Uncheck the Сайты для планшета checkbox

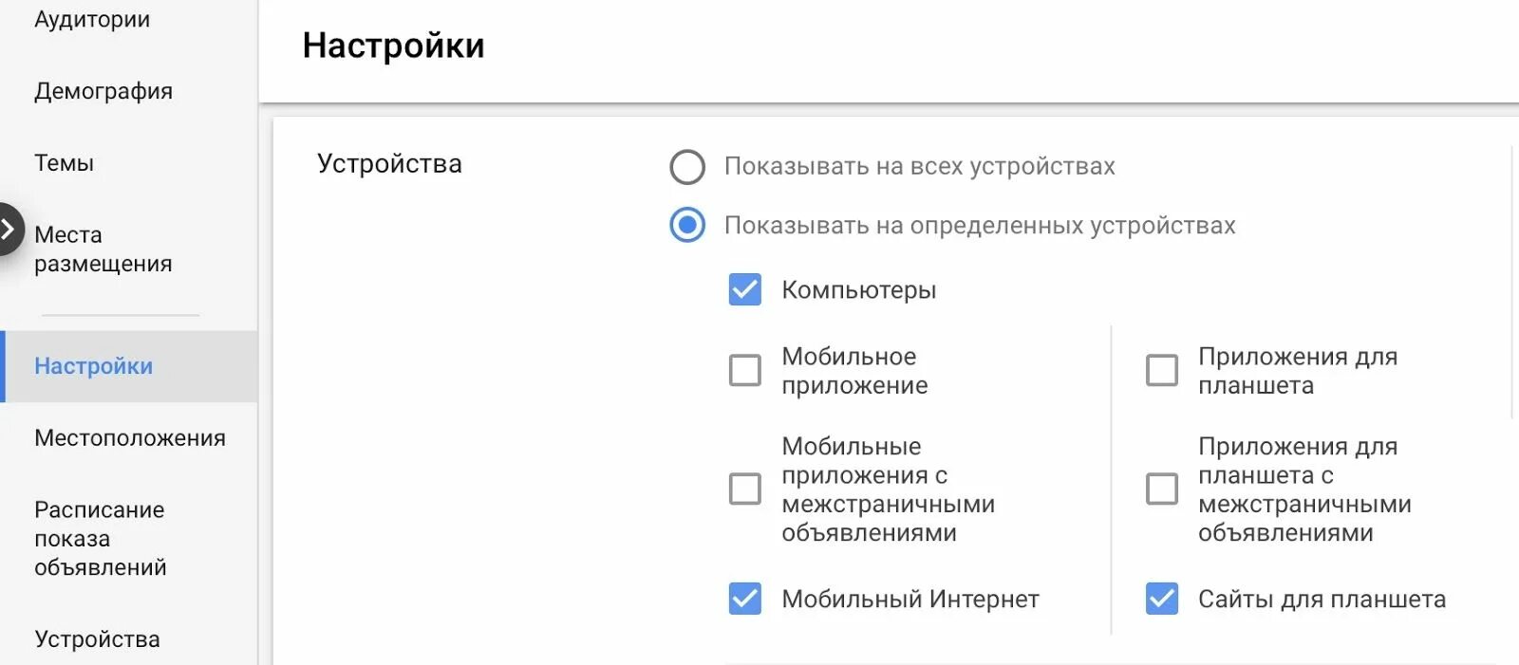[1162, 599]
